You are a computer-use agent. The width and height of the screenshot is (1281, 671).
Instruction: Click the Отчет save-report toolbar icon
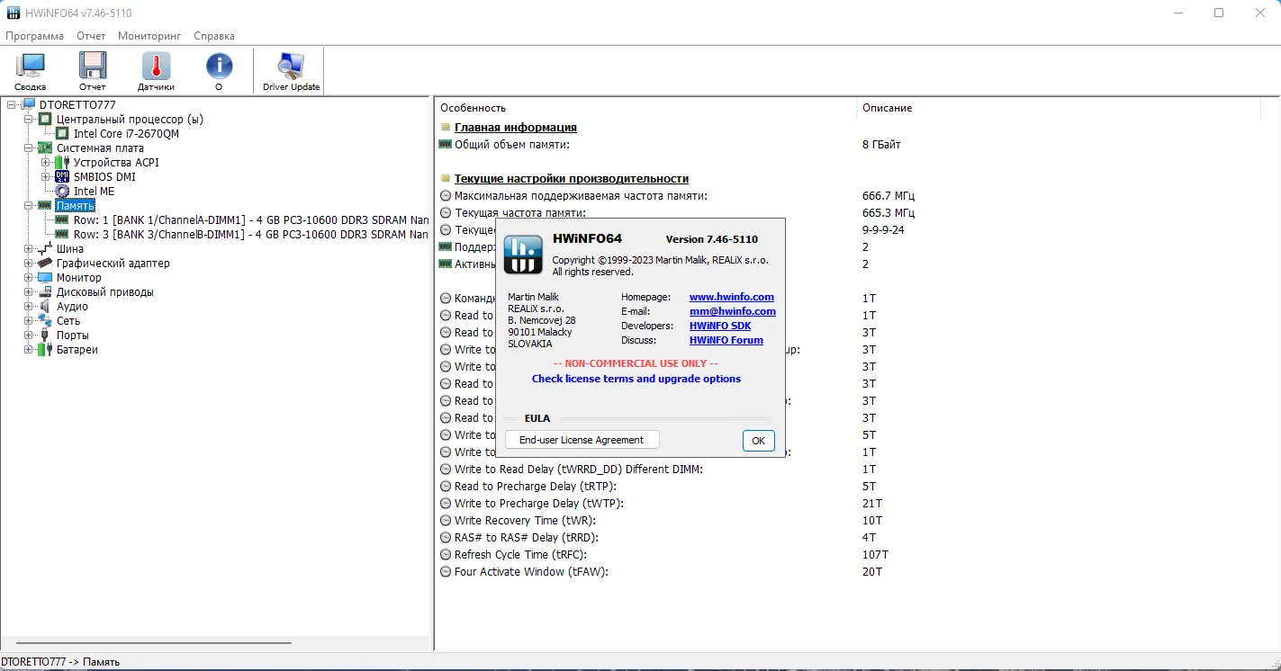point(93,66)
